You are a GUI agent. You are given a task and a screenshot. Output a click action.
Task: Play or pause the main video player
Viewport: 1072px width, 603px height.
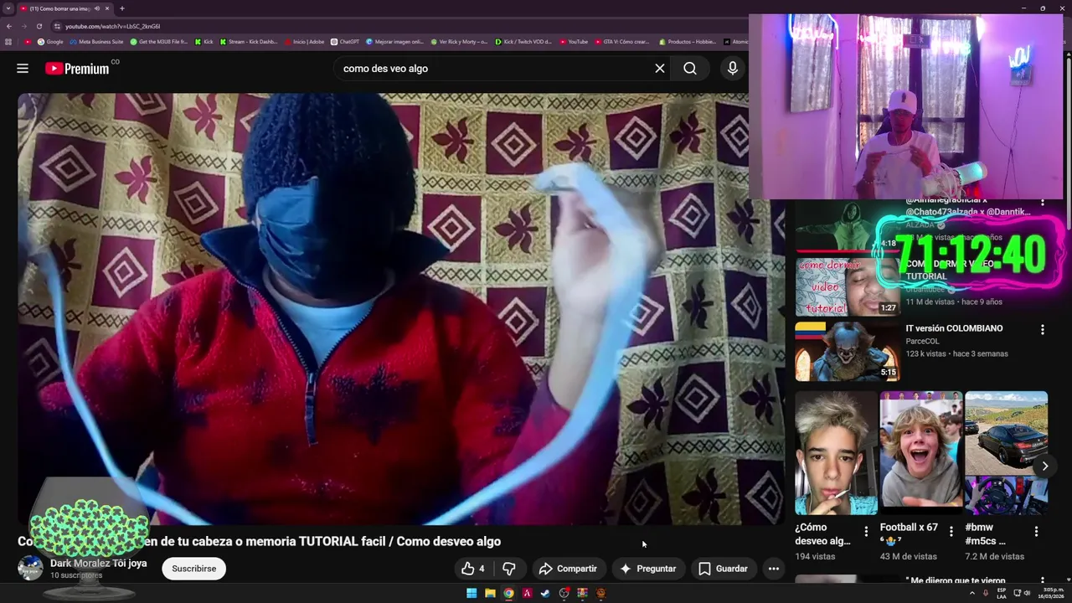(x=401, y=308)
